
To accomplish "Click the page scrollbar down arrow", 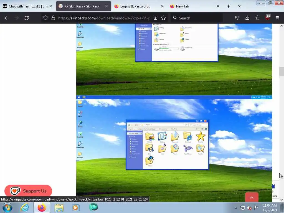I will click(282, 200).
